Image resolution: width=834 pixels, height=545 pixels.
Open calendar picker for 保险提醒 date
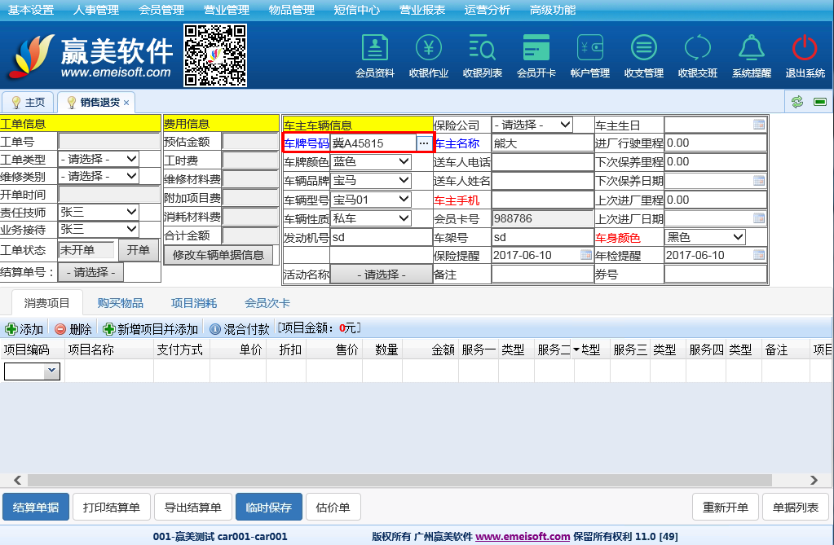click(586, 255)
